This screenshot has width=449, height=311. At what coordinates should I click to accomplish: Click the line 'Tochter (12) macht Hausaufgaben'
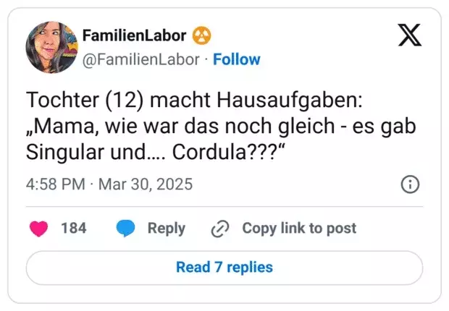coord(194,100)
